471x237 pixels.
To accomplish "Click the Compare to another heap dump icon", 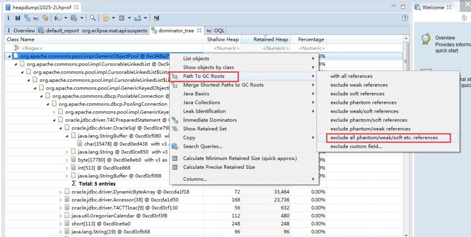I will [x=156, y=18].
